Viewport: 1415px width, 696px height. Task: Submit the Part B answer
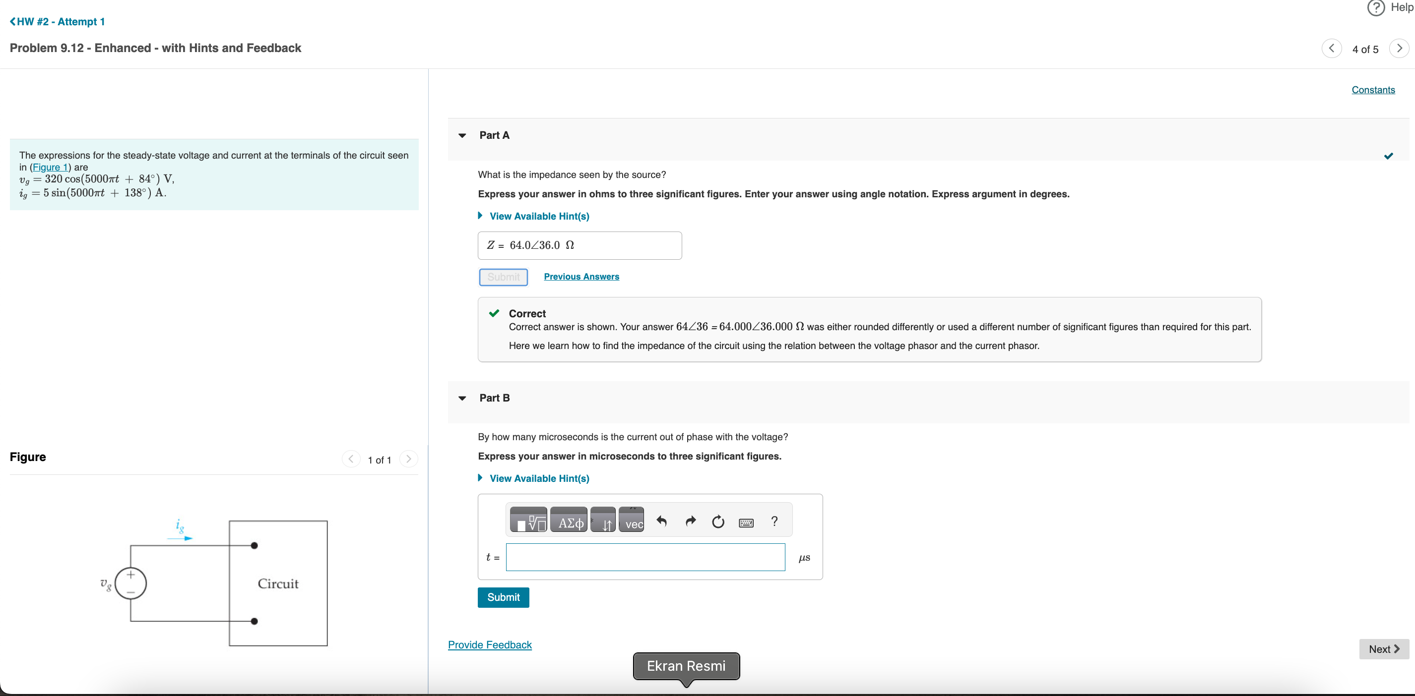point(503,597)
